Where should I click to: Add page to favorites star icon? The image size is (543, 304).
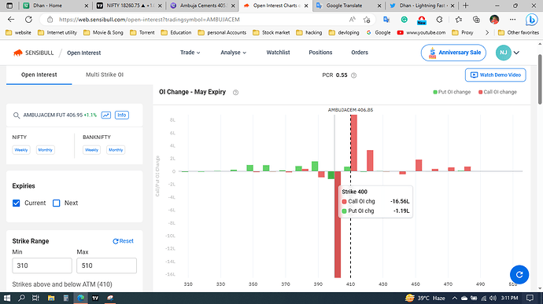coord(367,20)
